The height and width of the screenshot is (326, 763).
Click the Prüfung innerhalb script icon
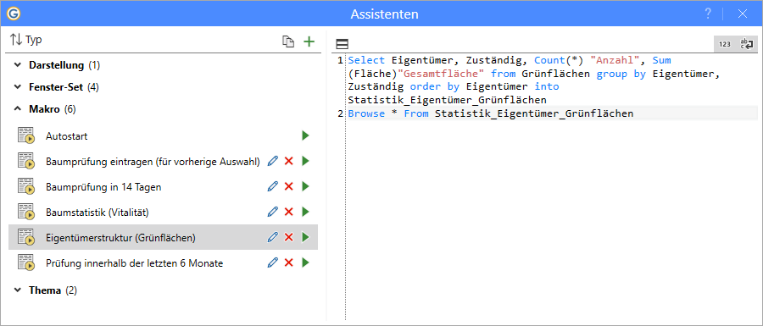[x=26, y=262]
